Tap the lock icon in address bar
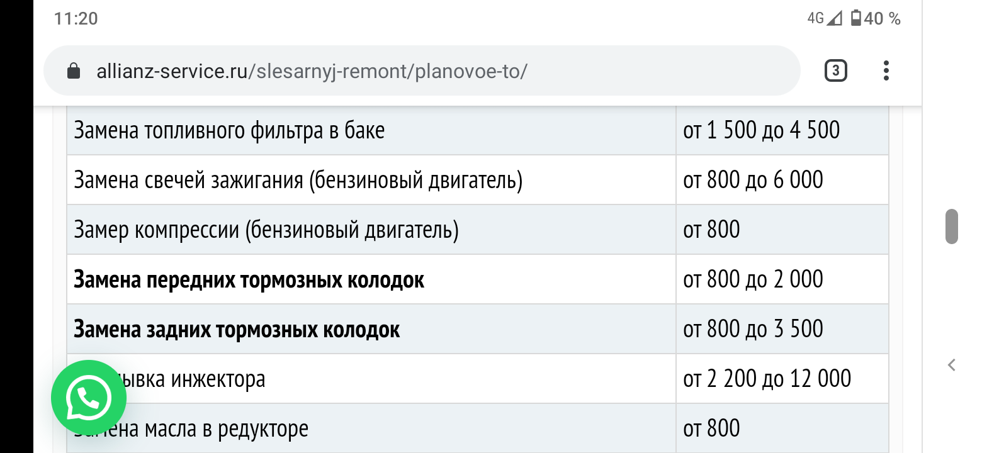This screenshot has width=982, height=453. pos(74,71)
